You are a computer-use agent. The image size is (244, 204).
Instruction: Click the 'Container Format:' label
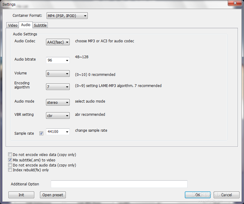[27, 16]
